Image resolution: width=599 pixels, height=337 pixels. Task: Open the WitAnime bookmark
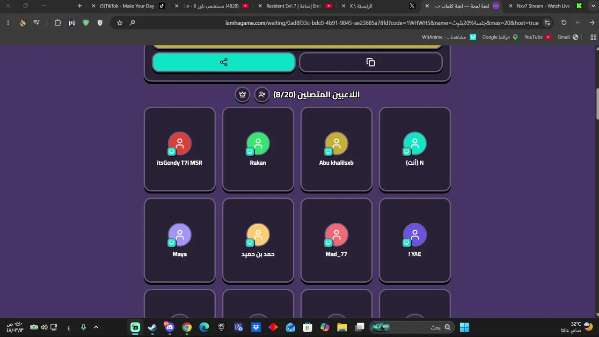[449, 37]
